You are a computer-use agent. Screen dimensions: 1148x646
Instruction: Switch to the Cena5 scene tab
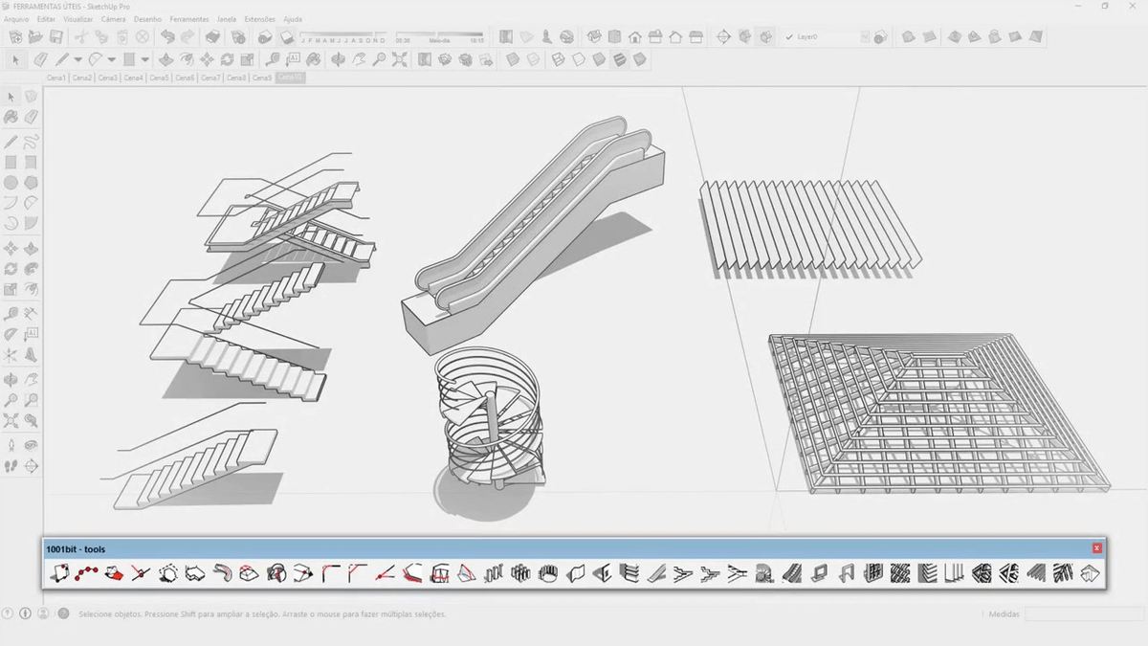tap(159, 78)
